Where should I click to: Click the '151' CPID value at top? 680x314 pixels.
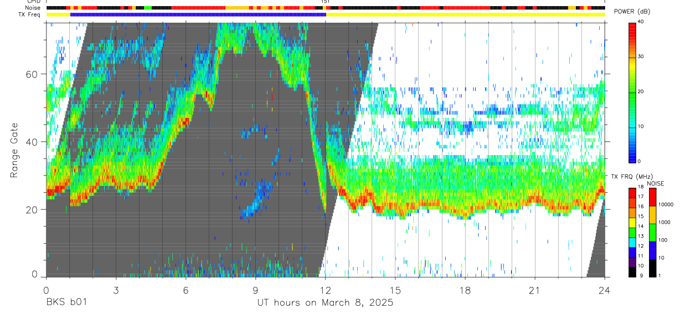326,2
